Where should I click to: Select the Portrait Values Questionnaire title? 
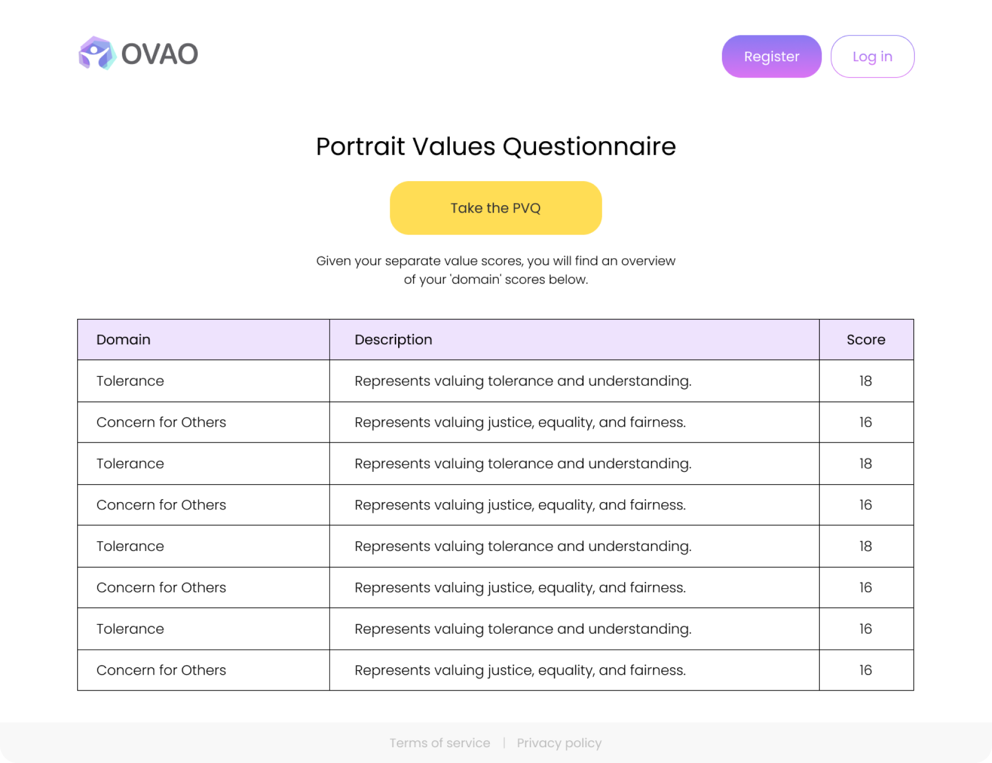click(x=495, y=146)
